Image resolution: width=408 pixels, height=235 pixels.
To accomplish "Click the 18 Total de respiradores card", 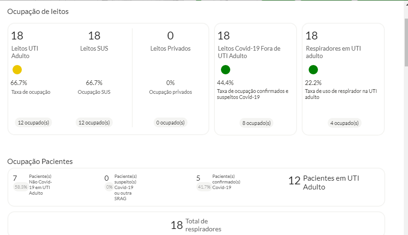I will [x=196, y=223].
